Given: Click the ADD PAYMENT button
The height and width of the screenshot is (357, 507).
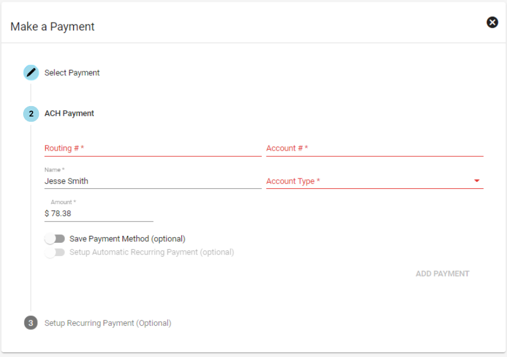Looking at the screenshot, I should pos(442,274).
